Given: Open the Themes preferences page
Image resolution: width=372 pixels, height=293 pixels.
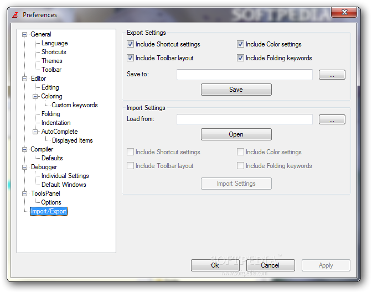Looking at the screenshot, I should pyautogui.click(x=52, y=61).
